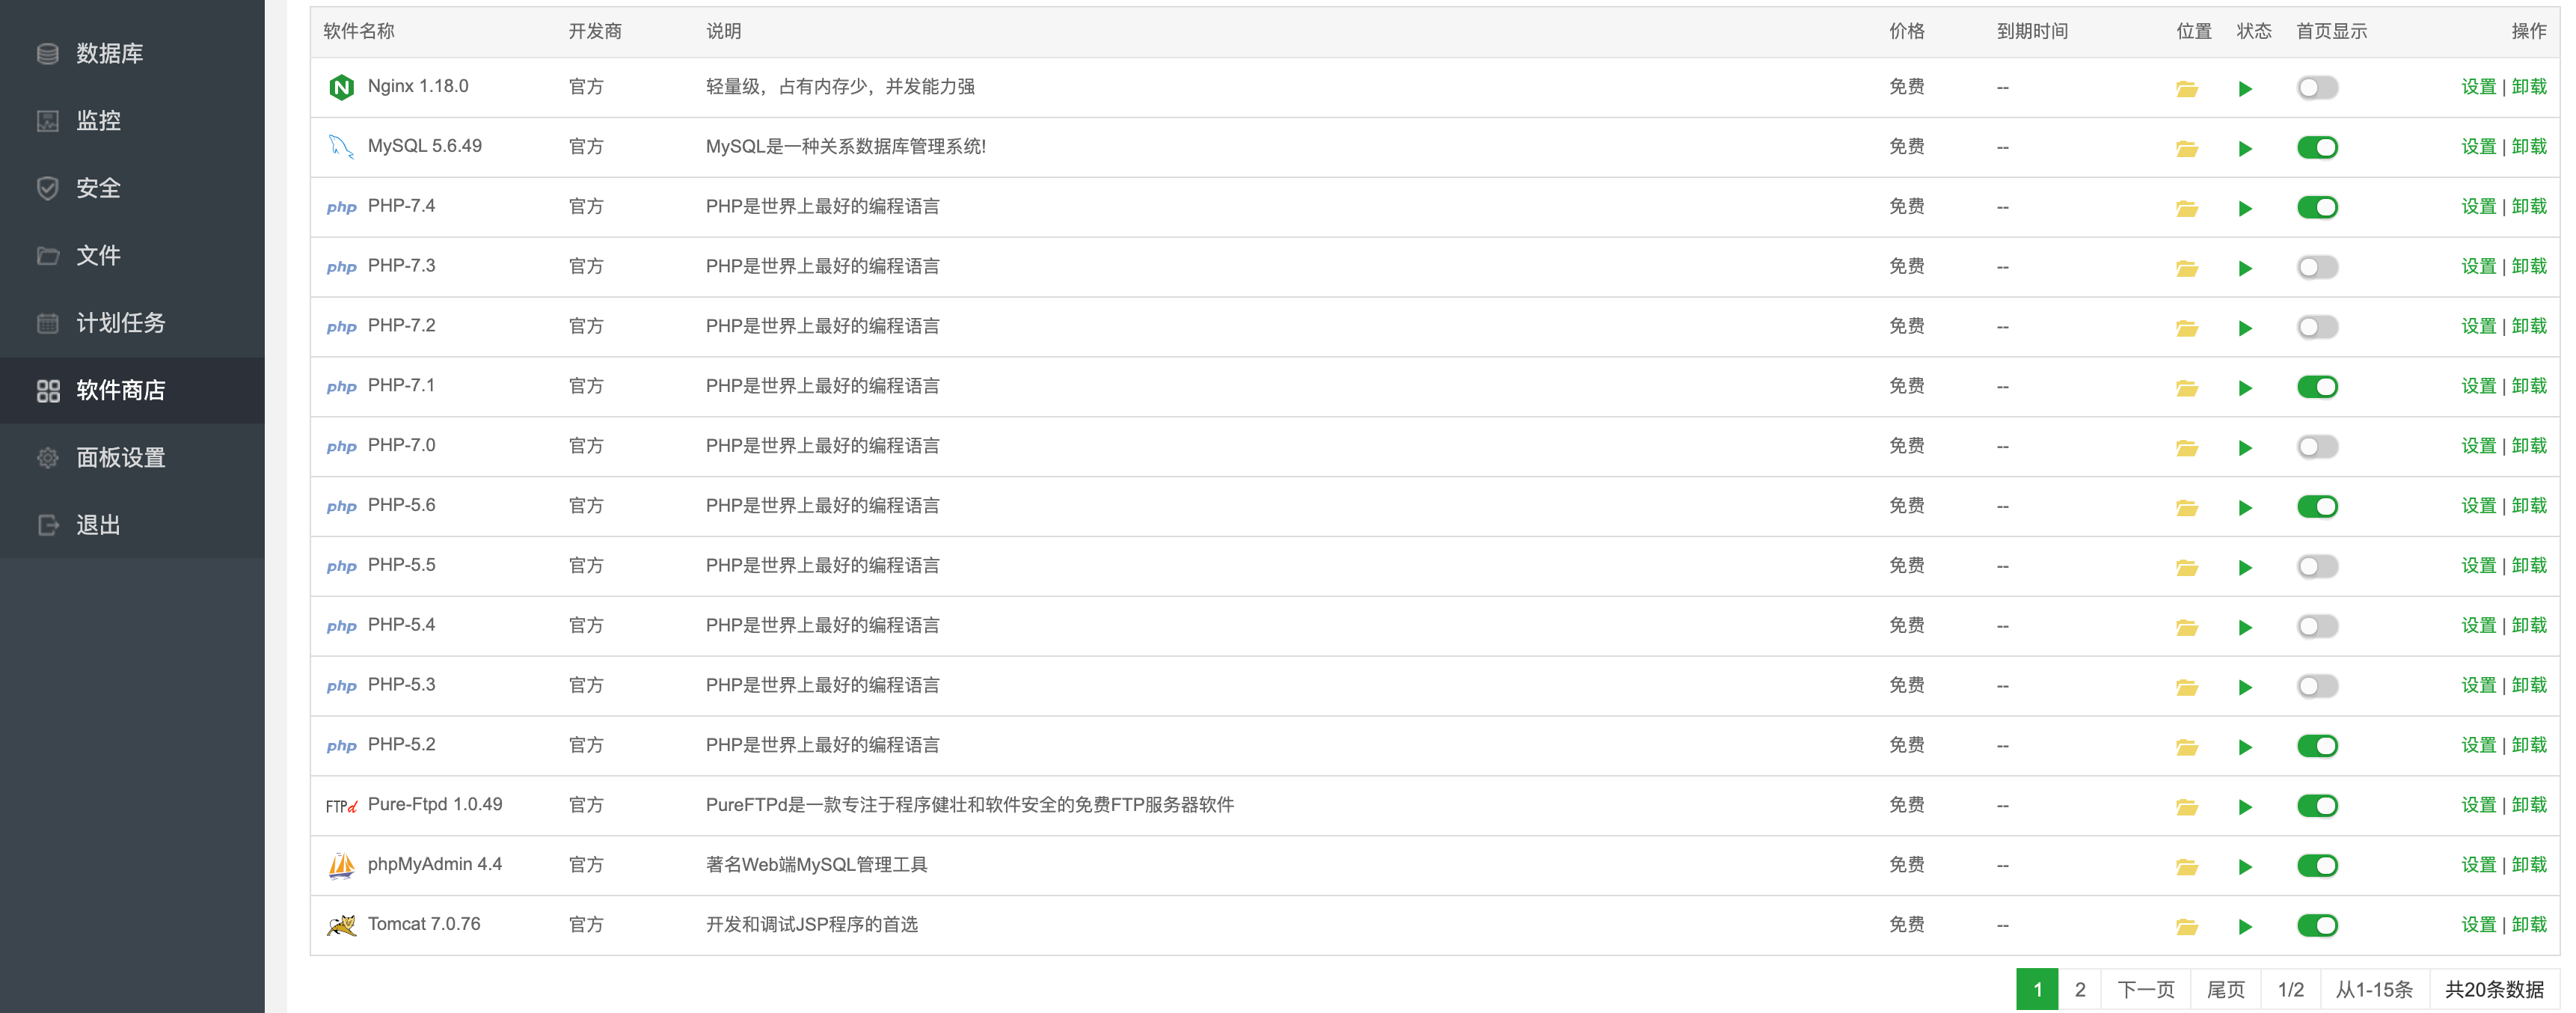Screen dimensions: 2576x1013
Task: Click the MySQL dolphin logo icon
Action: point(341,147)
